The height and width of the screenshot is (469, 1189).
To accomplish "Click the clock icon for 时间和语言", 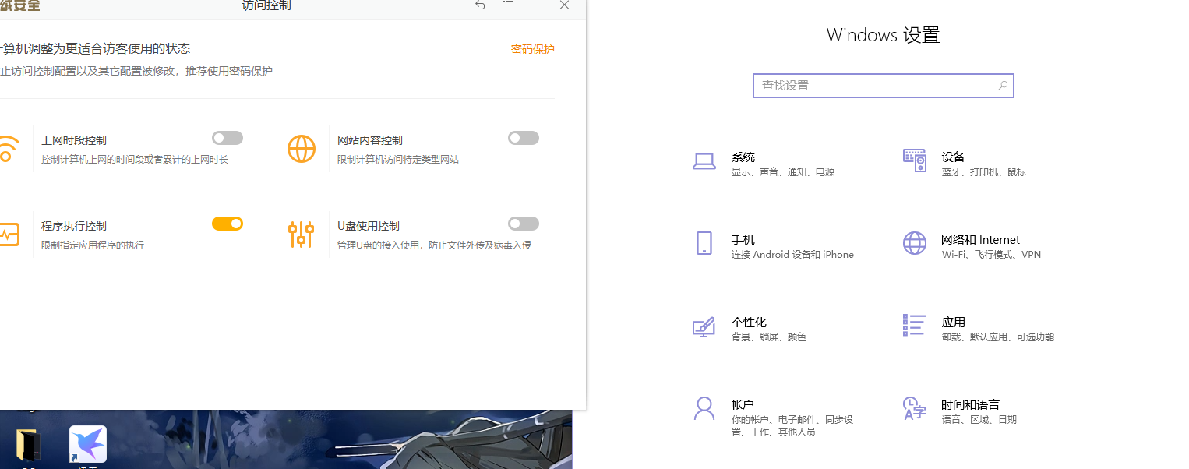I will coord(913,408).
